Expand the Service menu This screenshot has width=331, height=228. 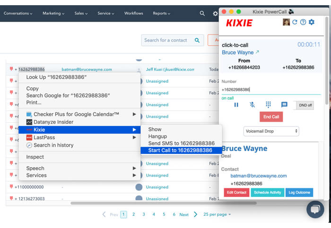coord(106,13)
